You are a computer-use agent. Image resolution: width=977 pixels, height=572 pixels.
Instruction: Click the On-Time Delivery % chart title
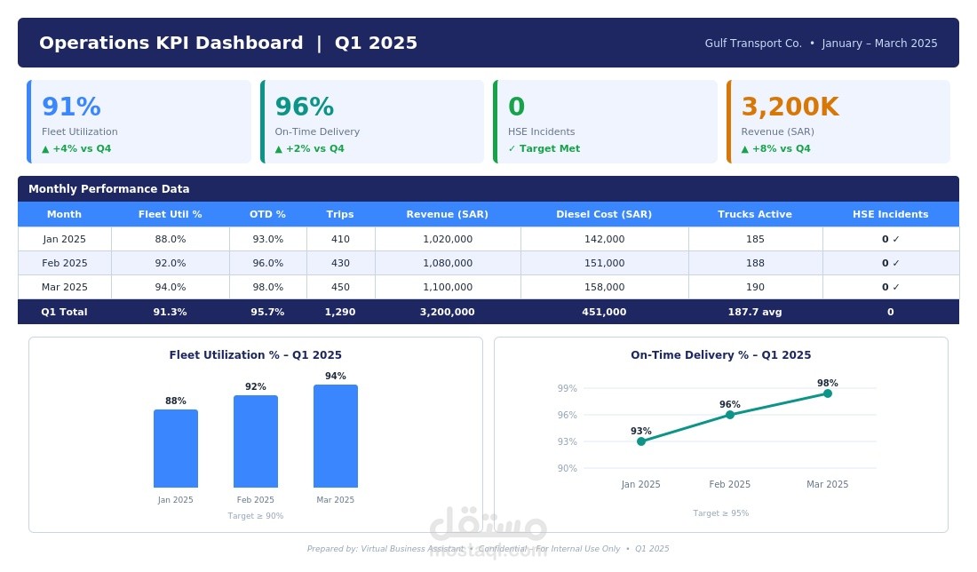(x=721, y=354)
